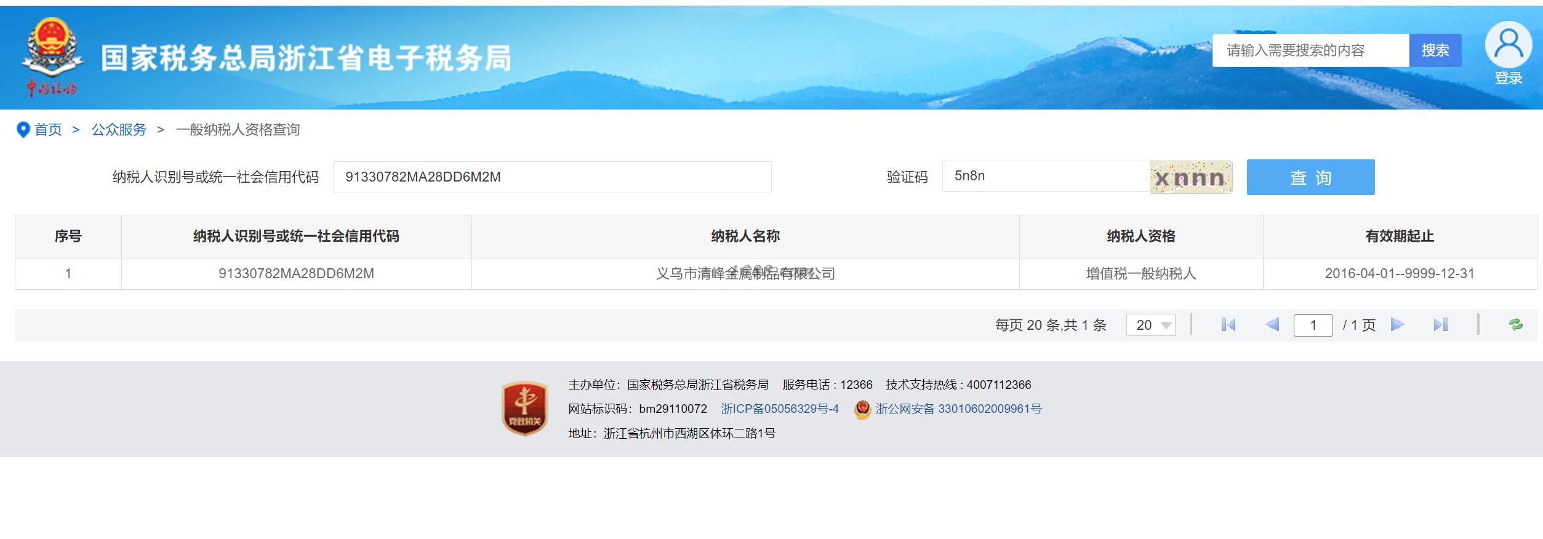Refresh the results table with green icon
1543x539 pixels.
tap(1516, 325)
